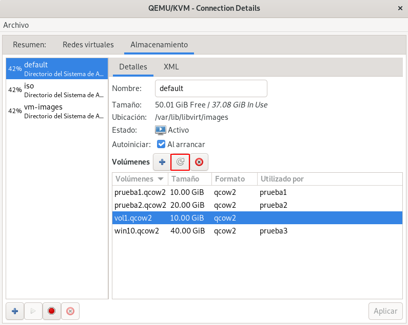Open the Archivo menu
This screenshot has height=325, width=408.
(x=16, y=25)
